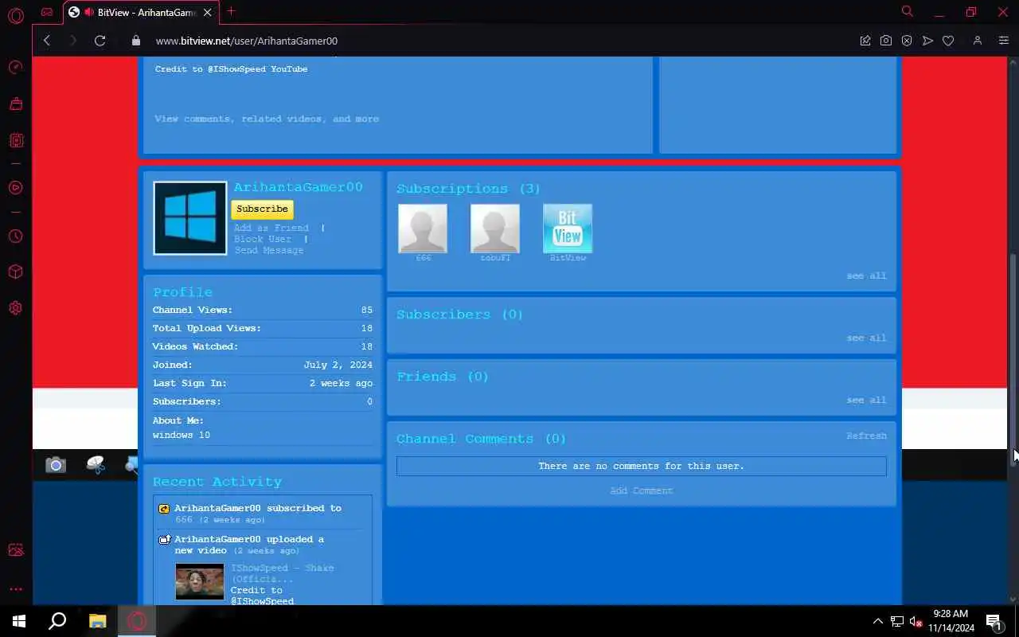This screenshot has height=637, width=1019.
Task: Click see all under Subscriptions
Action: [866, 276]
